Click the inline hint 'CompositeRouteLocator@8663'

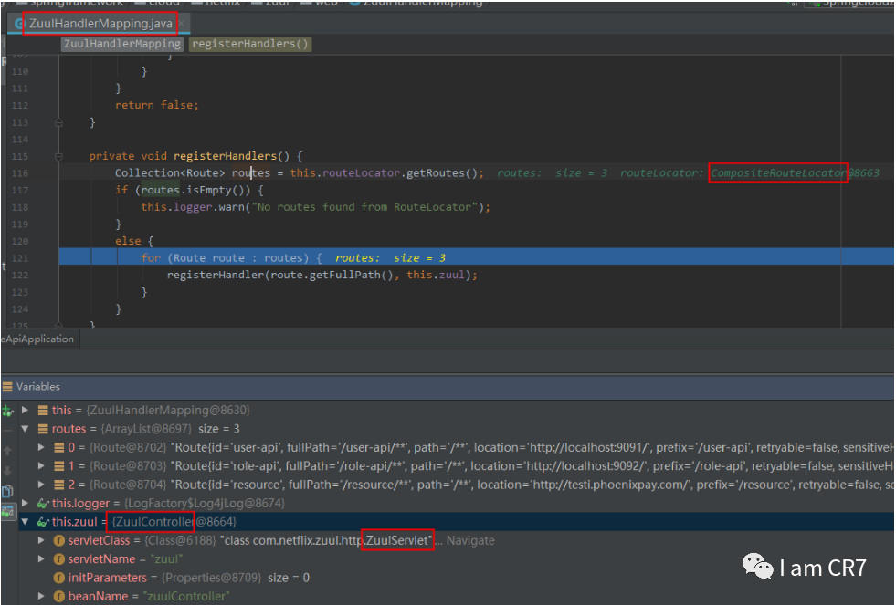795,173
